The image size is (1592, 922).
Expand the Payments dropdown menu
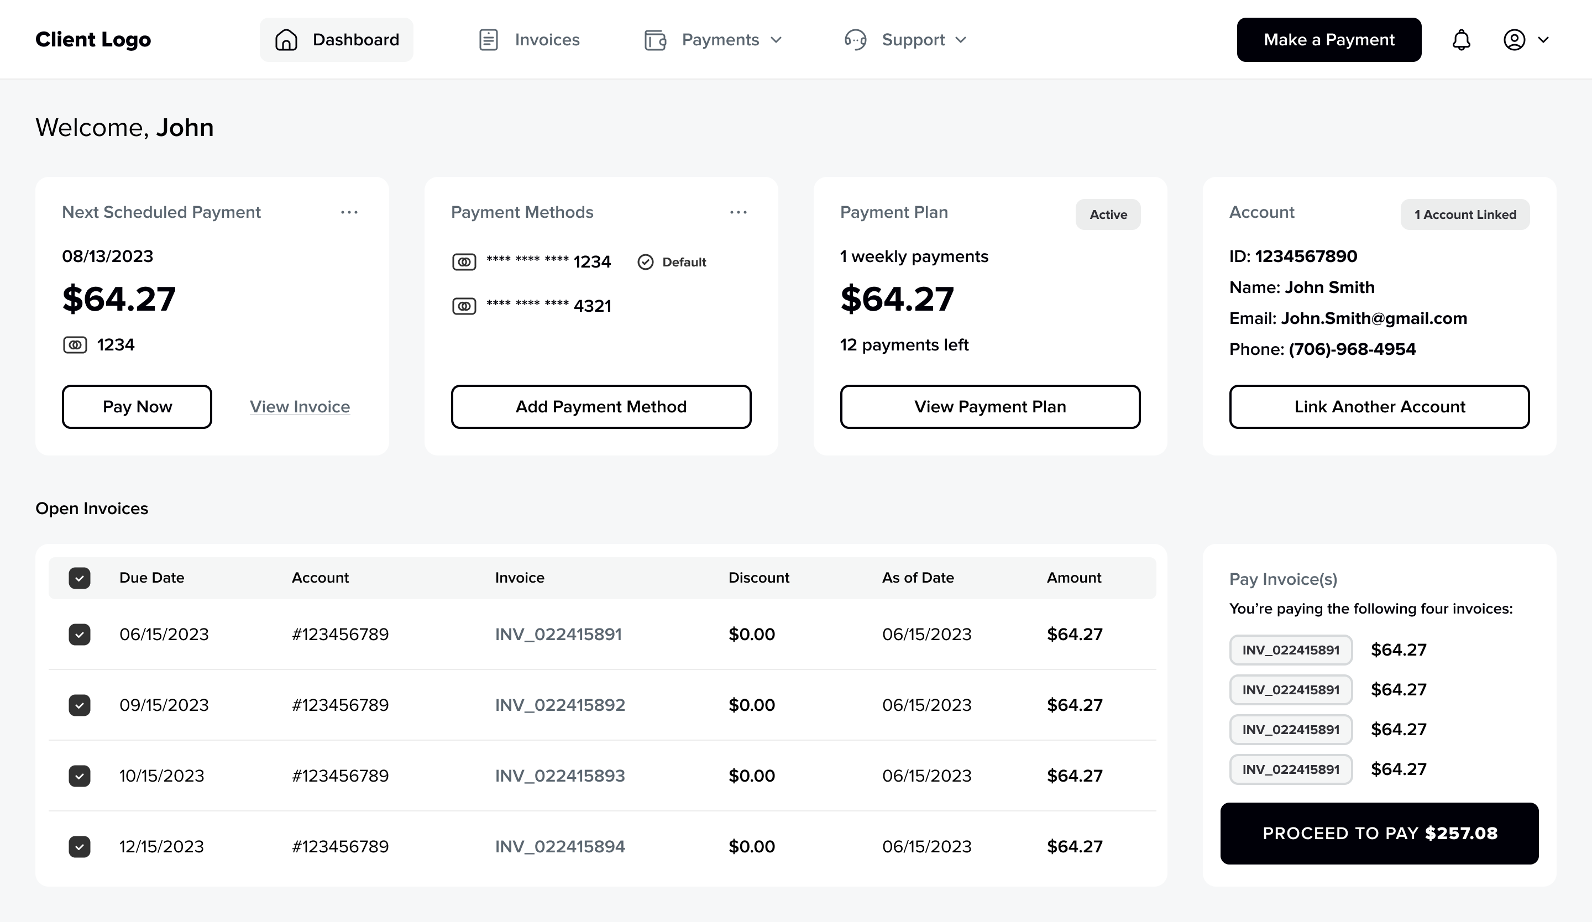[777, 40]
